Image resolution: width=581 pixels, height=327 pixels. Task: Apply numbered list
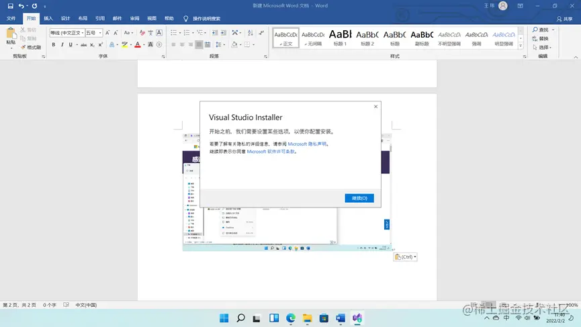click(x=187, y=33)
